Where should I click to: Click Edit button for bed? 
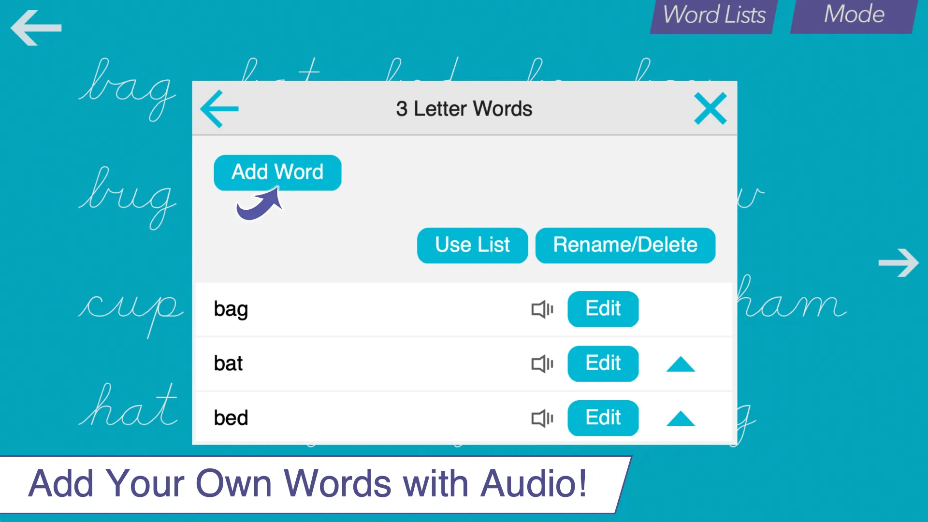(x=602, y=418)
